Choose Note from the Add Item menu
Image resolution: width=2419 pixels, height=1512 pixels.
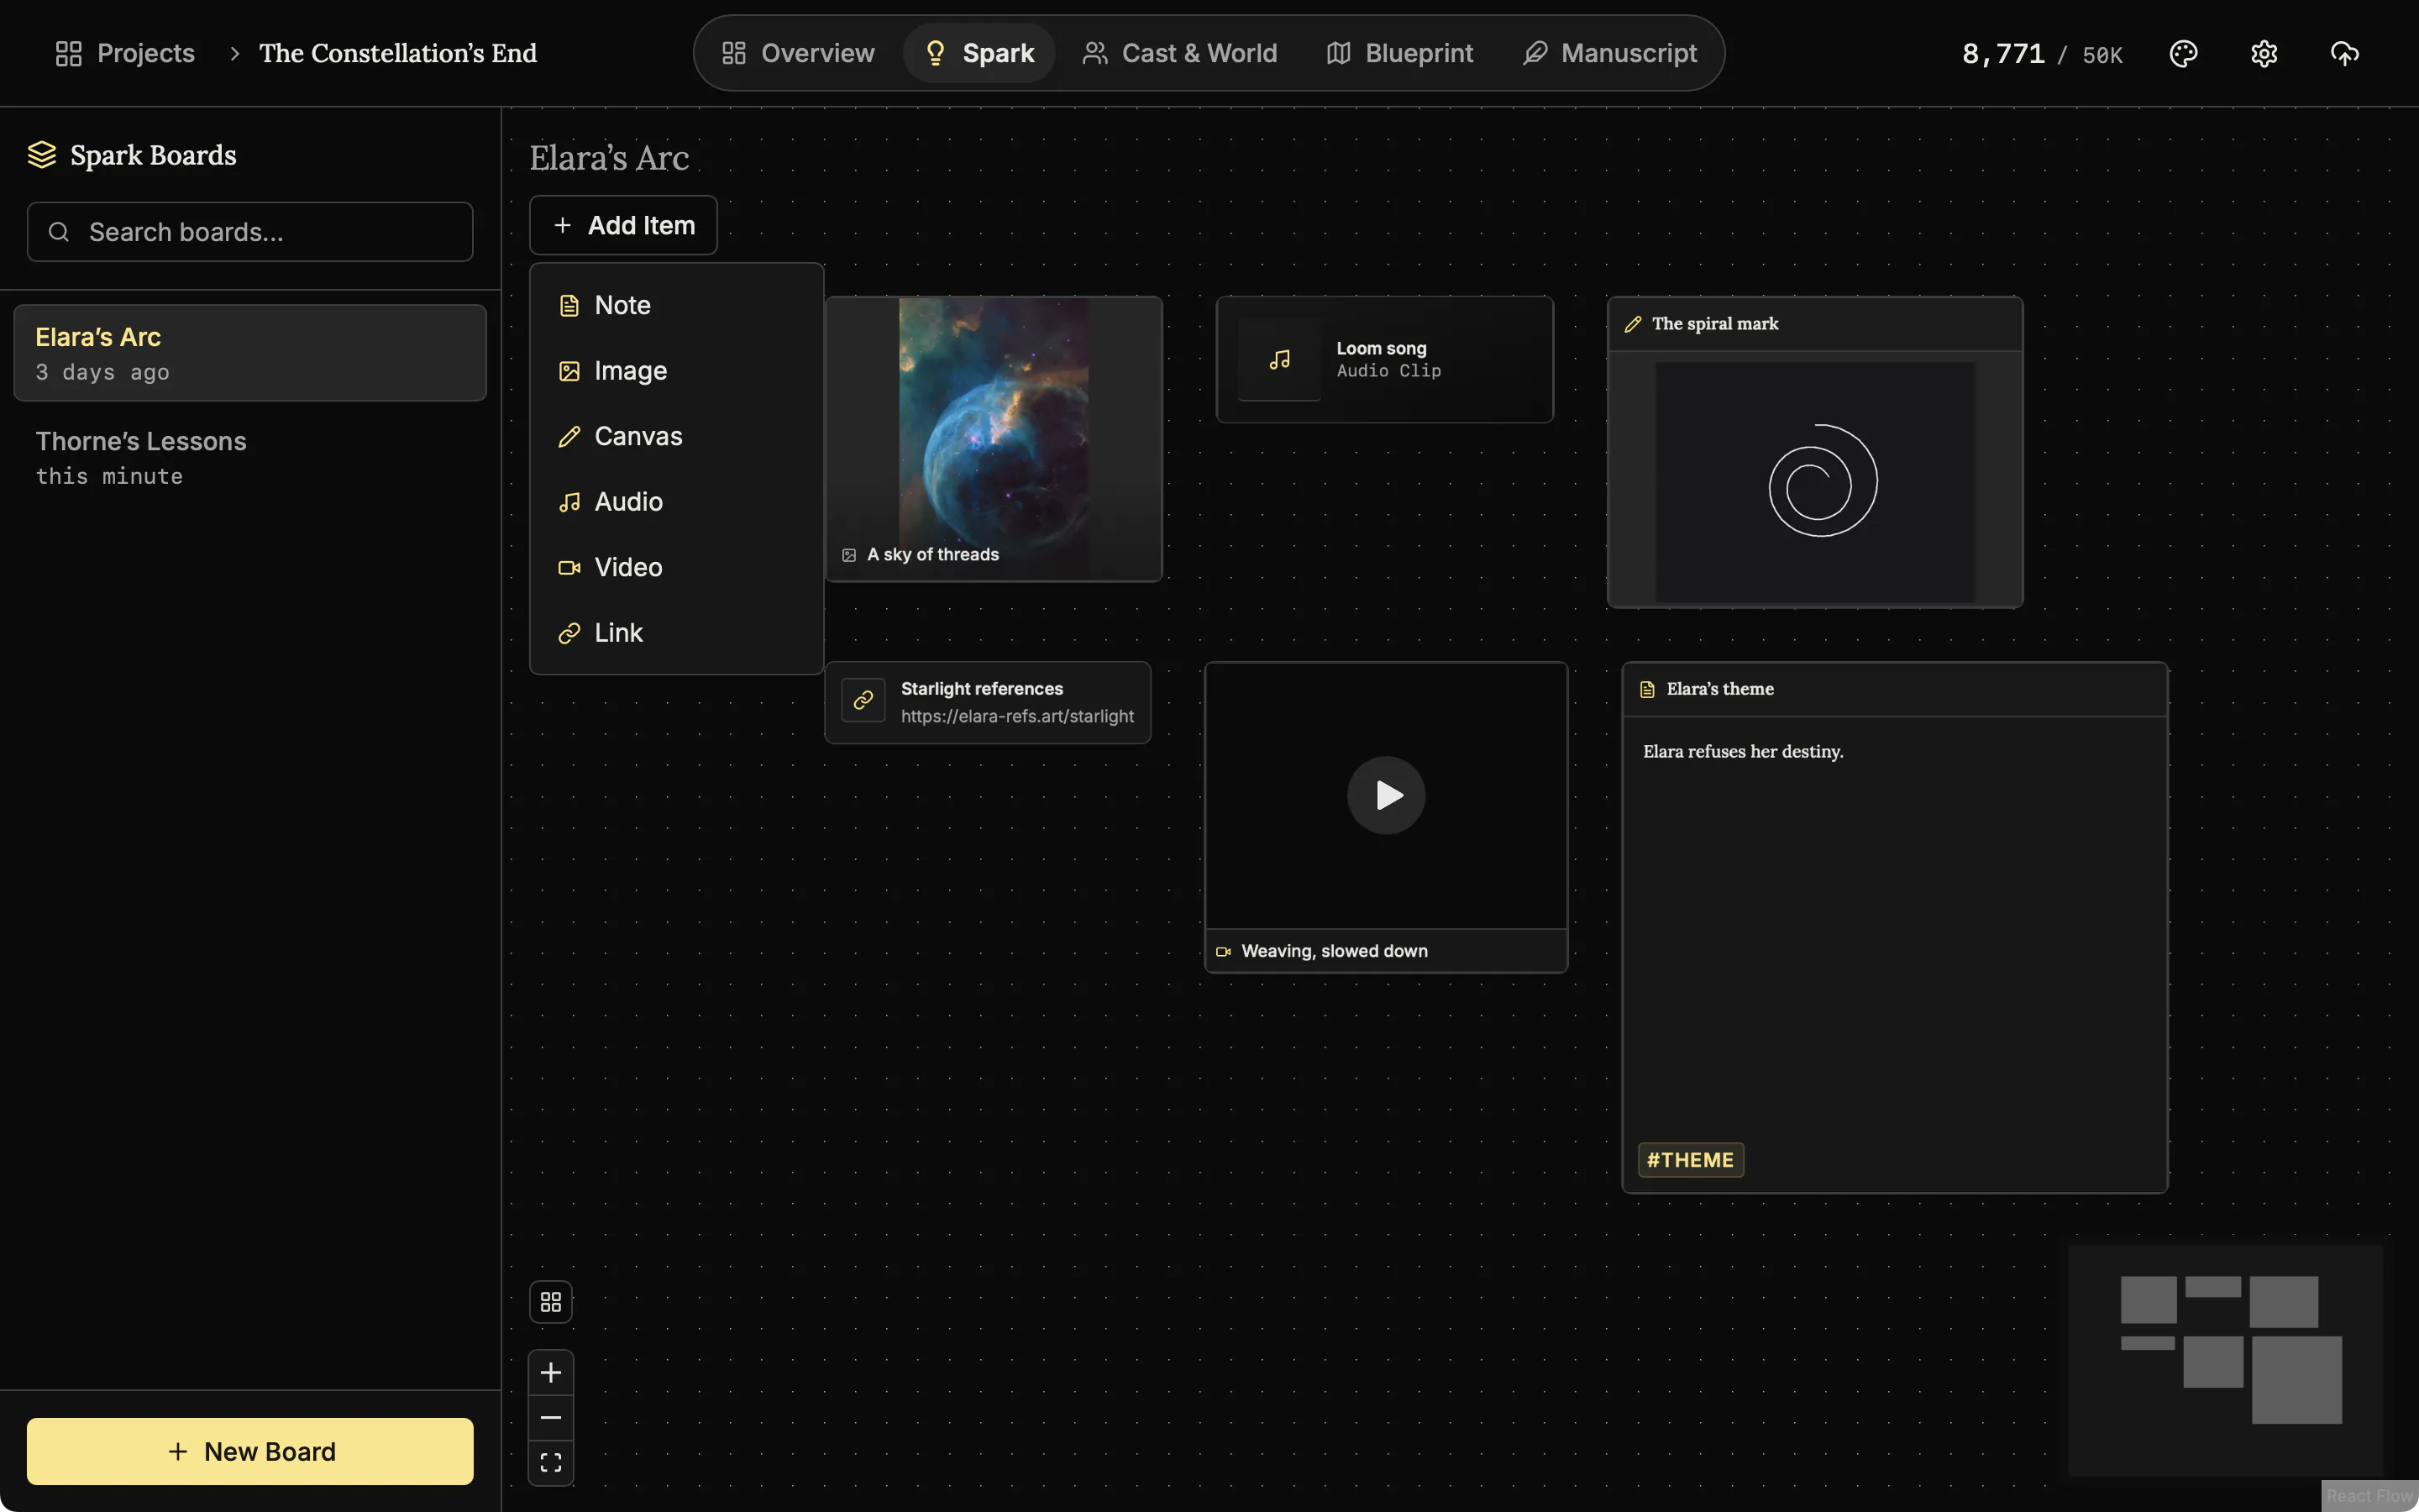677,305
